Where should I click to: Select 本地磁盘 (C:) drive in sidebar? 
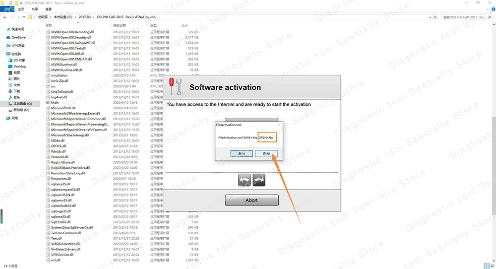20,104
